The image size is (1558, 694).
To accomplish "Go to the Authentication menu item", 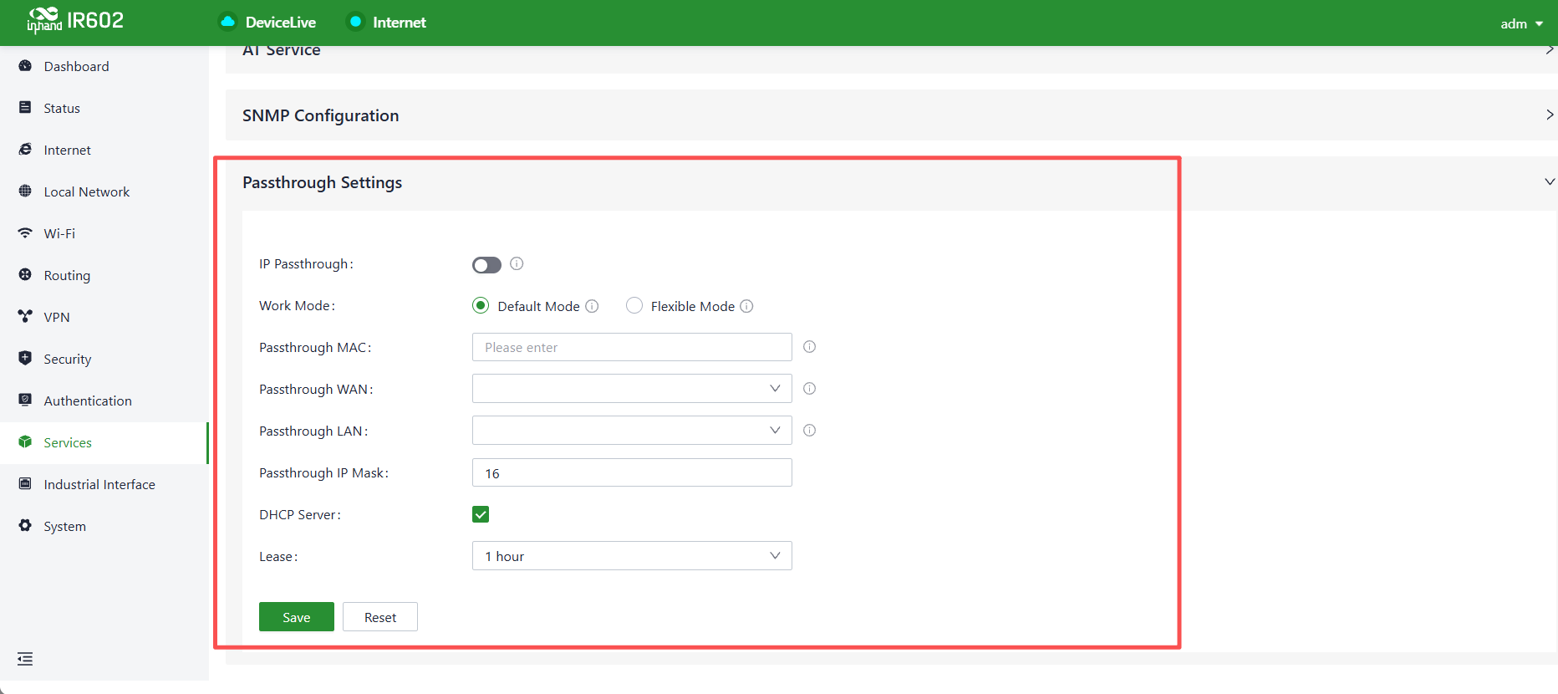I will click(104, 401).
